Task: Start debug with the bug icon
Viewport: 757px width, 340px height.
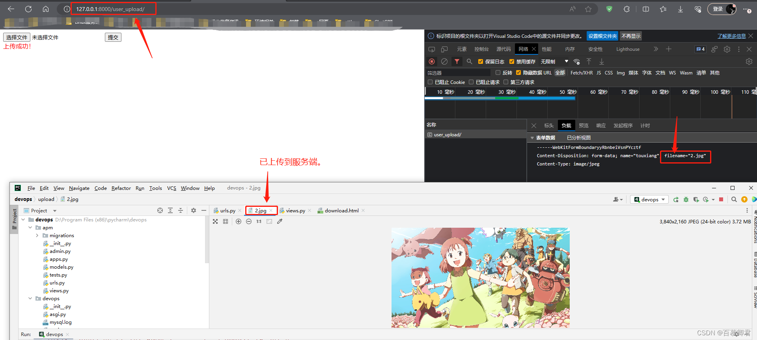Action: coord(686,199)
